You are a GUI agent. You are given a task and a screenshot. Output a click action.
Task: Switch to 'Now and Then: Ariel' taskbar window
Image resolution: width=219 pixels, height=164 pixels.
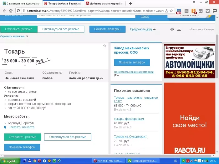click(108, 161)
